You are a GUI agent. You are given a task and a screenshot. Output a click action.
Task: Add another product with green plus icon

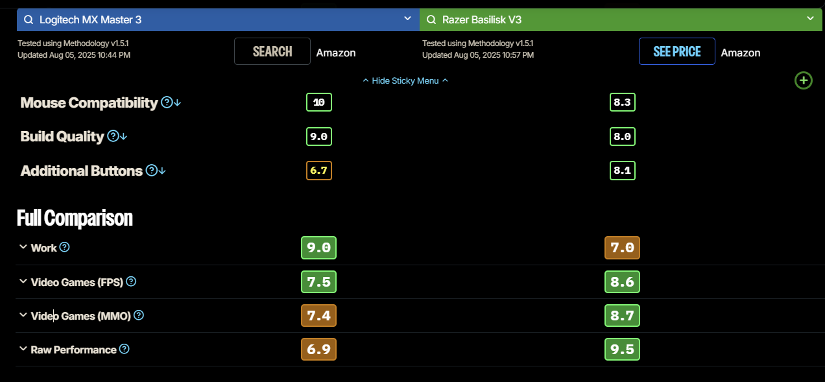click(804, 80)
